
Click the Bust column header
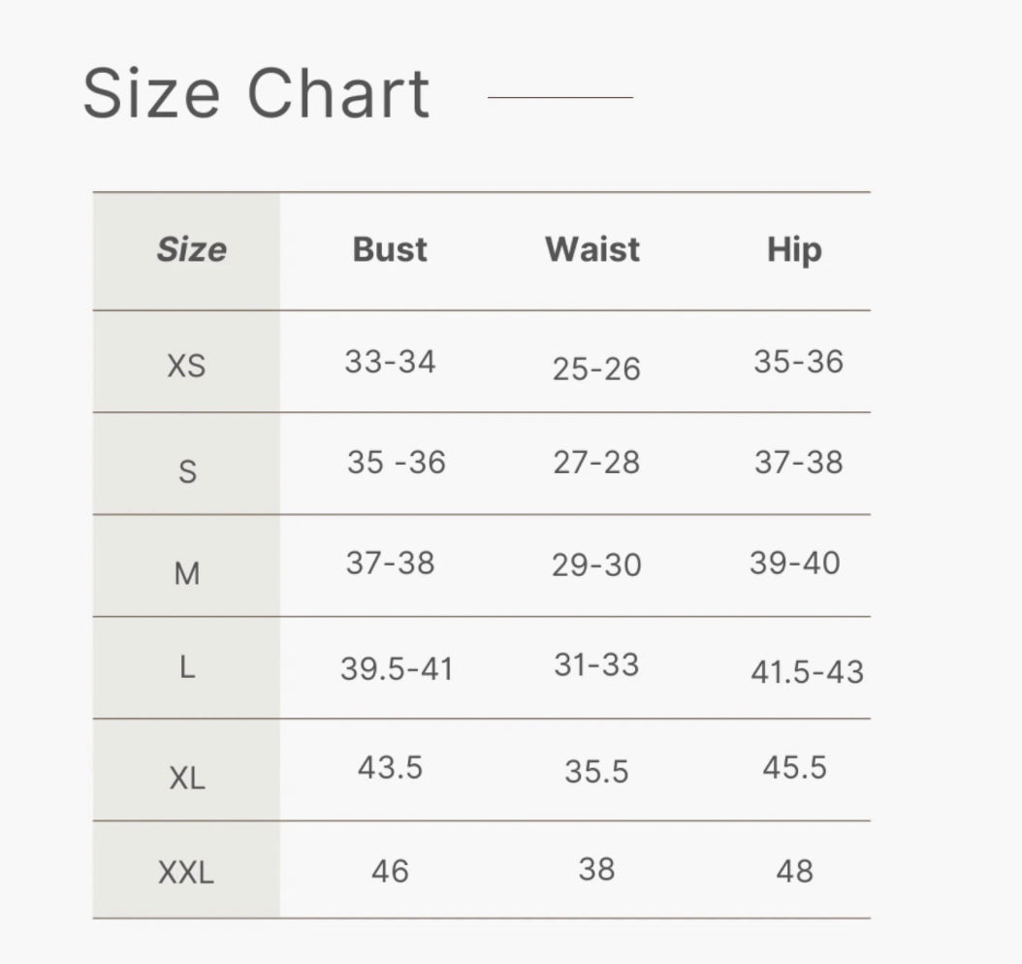(x=390, y=249)
